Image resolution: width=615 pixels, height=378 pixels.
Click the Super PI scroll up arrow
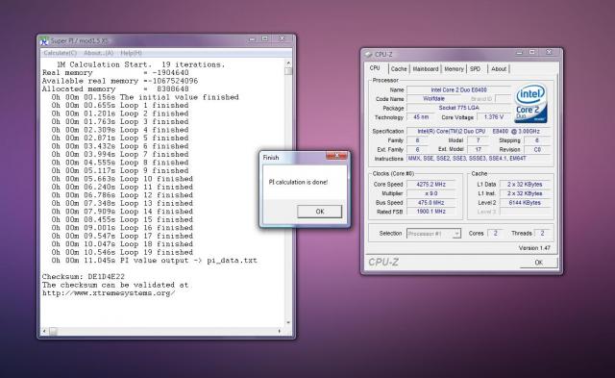tap(288, 63)
